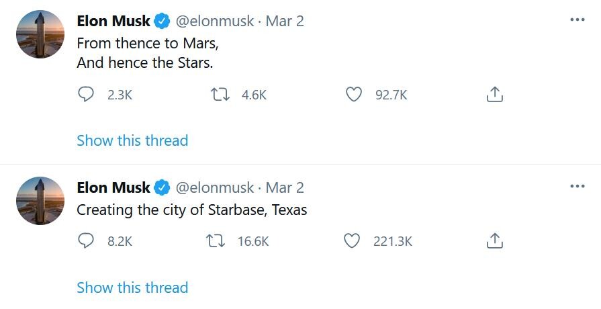This screenshot has width=601, height=309.
Task: Open more options for the Starbase tweet
Action: 577,186
